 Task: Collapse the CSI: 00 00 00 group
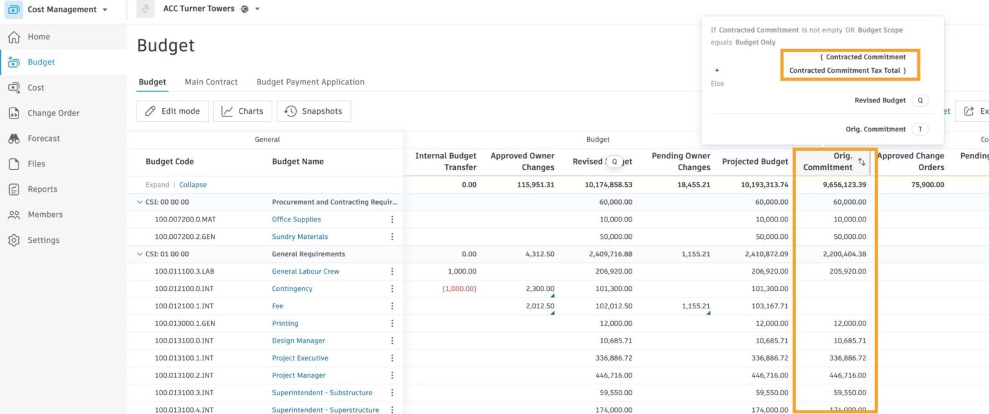(x=140, y=202)
